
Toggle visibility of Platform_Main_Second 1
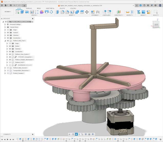[x=8, y=68]
